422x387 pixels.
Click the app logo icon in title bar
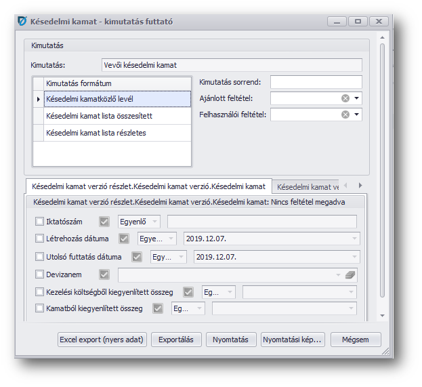click(22, 22)
